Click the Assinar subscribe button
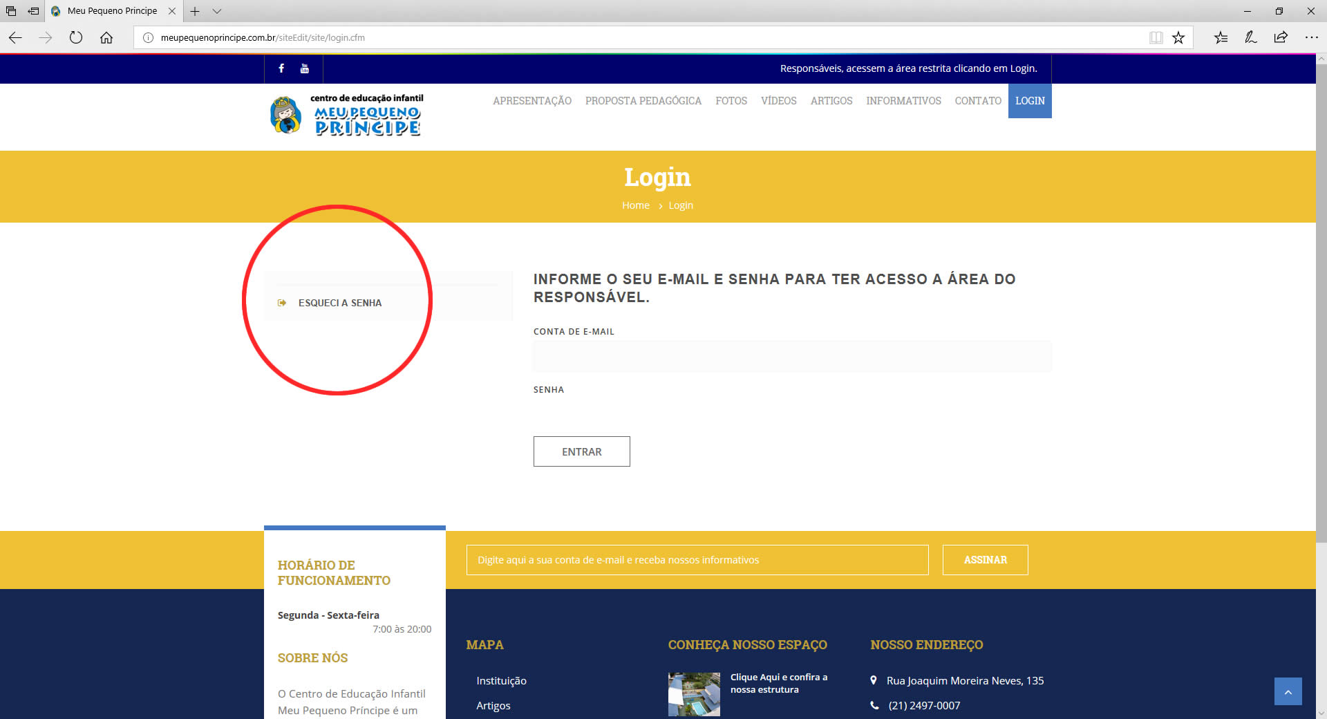Screen dimensions: 1327x719 (986, 560)
